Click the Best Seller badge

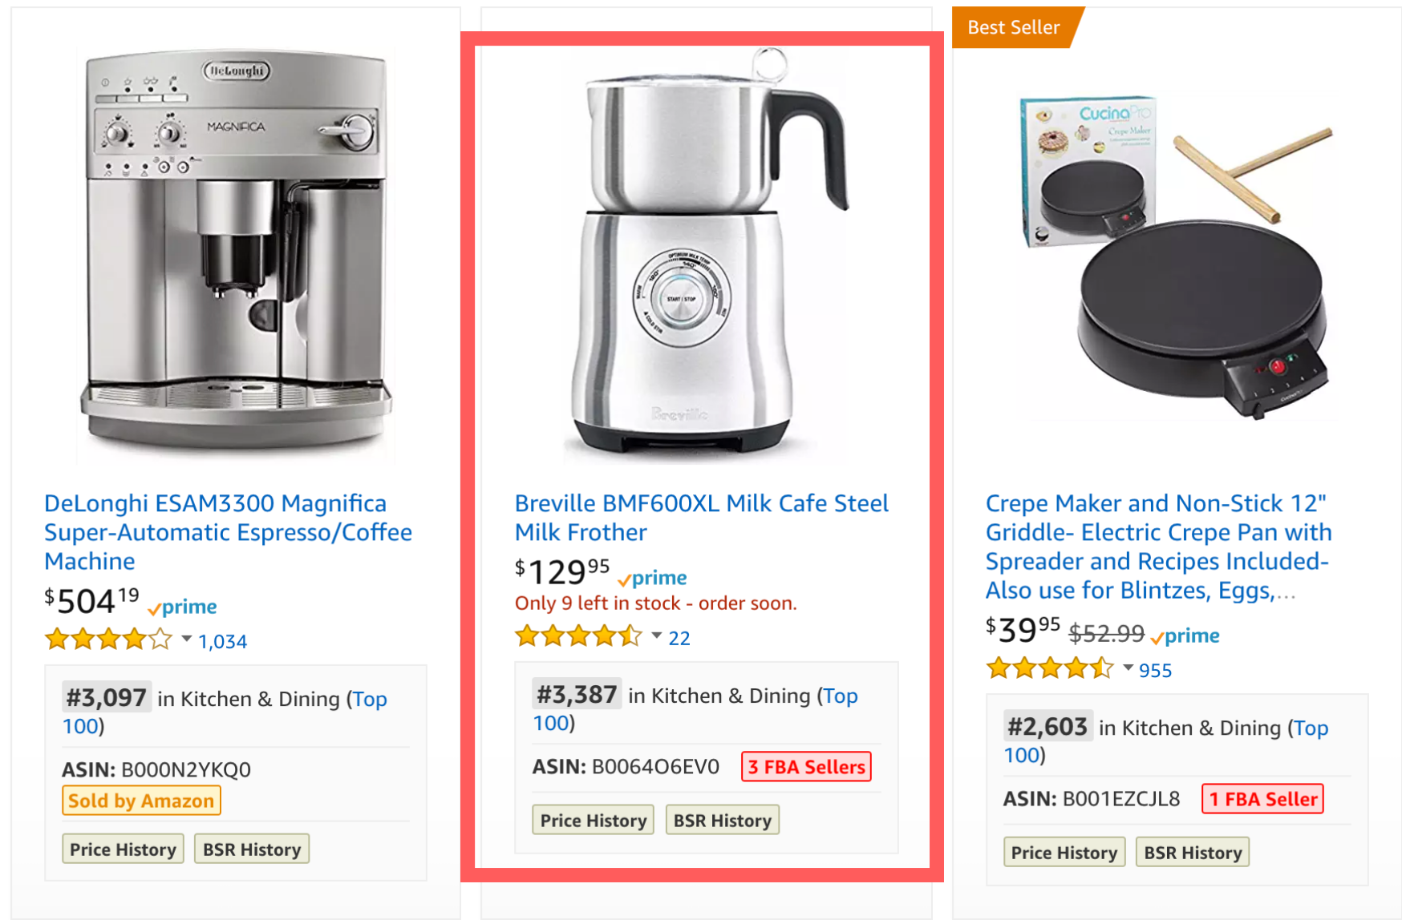pos(1014,27)
